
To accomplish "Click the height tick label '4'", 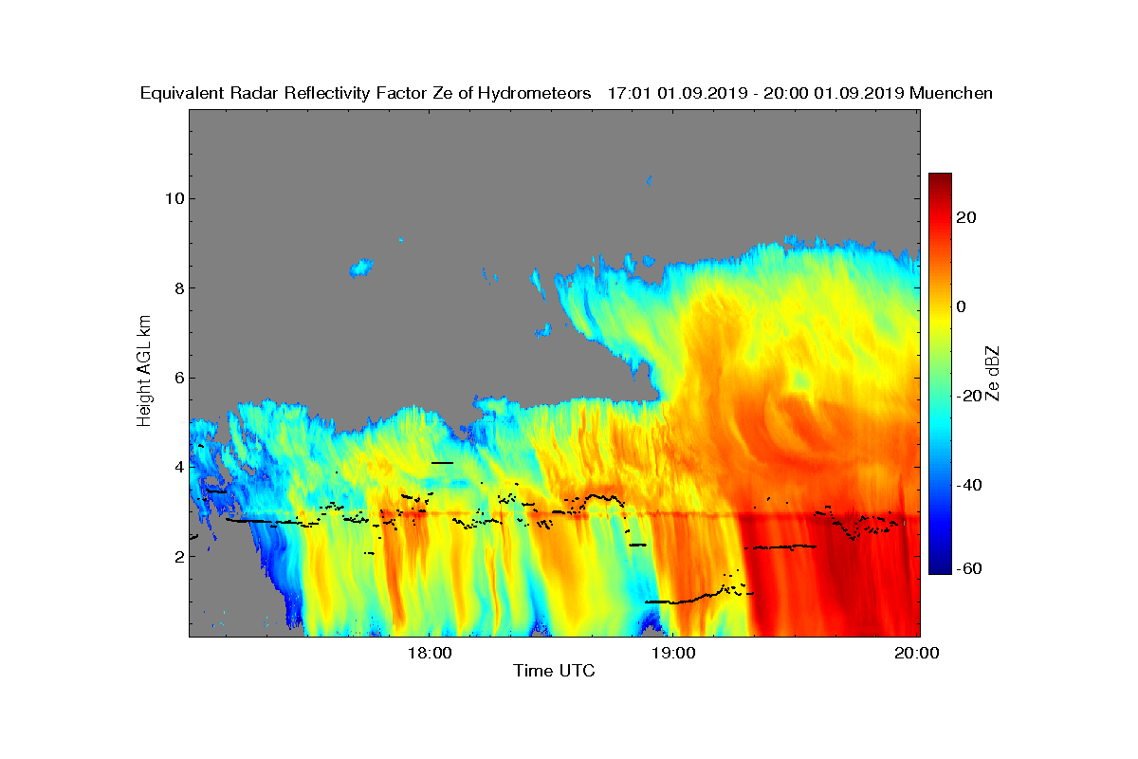I will point(177,467).
